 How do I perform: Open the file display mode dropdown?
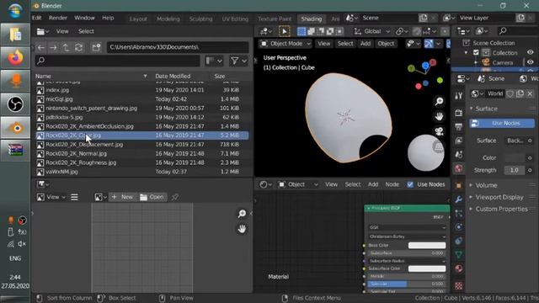tap(214, 61)
